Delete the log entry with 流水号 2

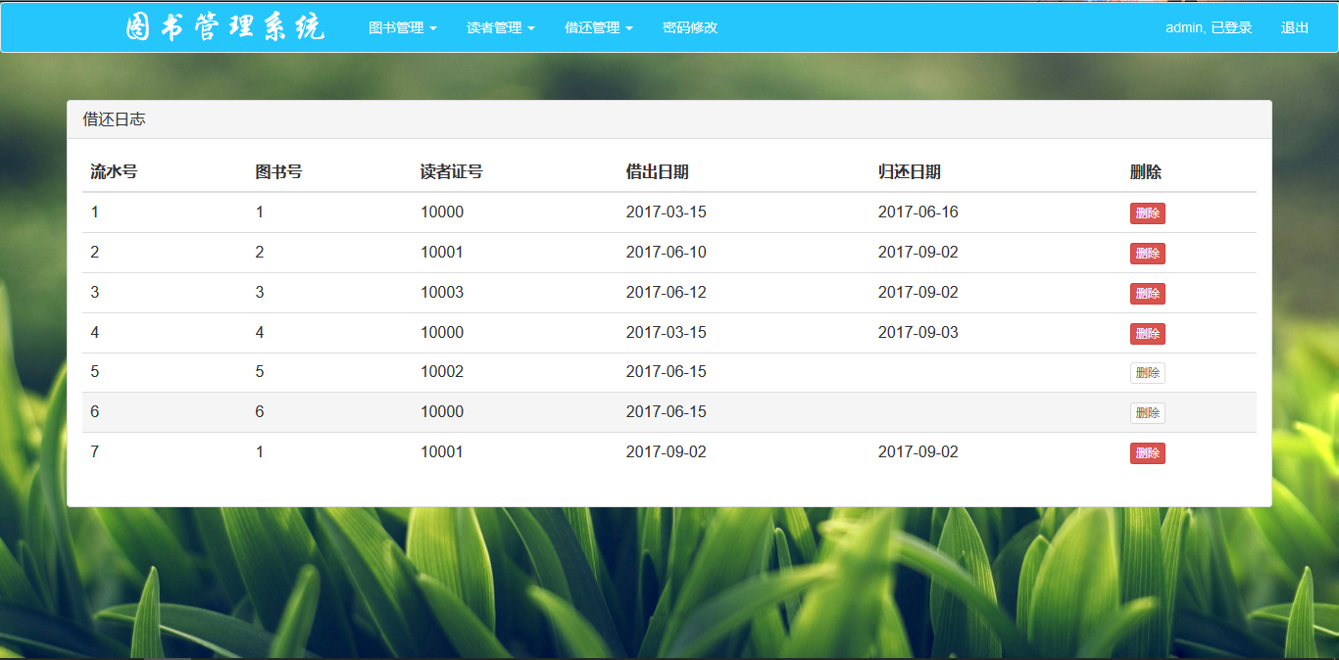pyautogui.click(x=1147, y=254)
